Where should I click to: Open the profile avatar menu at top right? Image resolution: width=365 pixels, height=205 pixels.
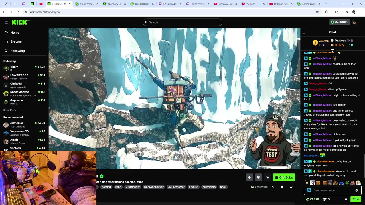tap(354, 22)
